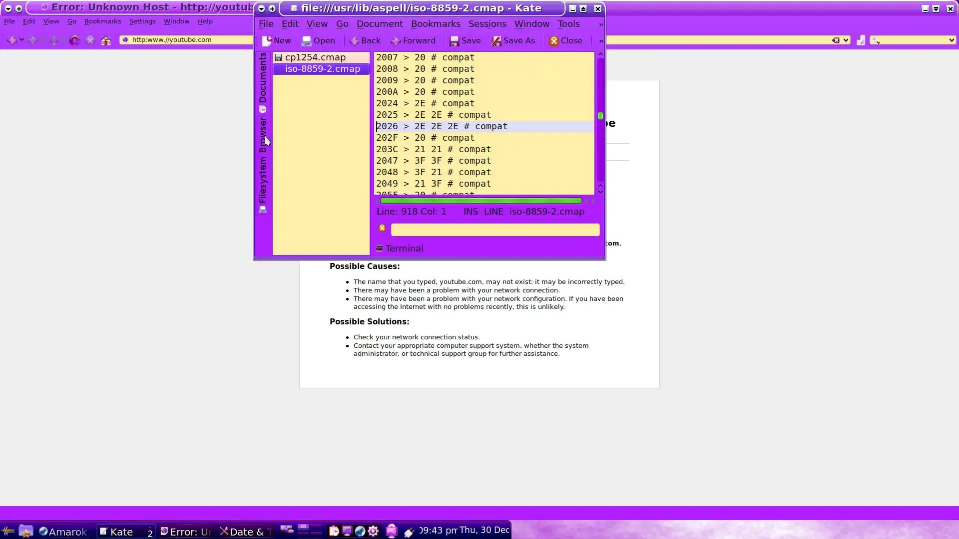Screen dimensions: 959x539
Task: Open the Konqueror back history dropdown arrow
Action: (21, 40)
